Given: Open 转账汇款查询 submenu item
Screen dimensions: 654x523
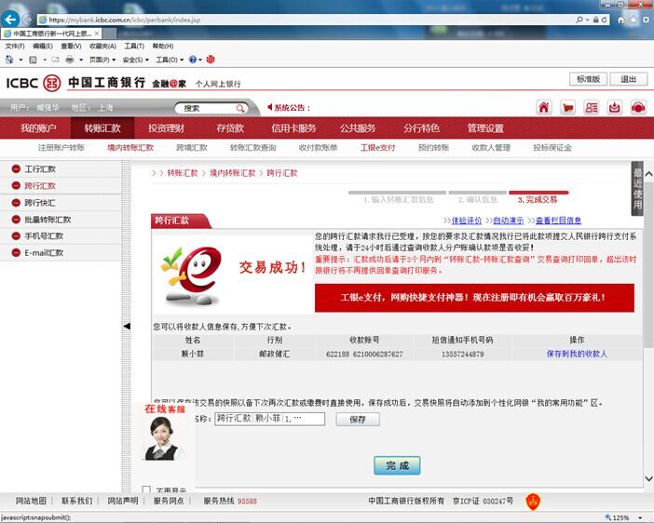Looking at the screenshot, I should [252, 148].
